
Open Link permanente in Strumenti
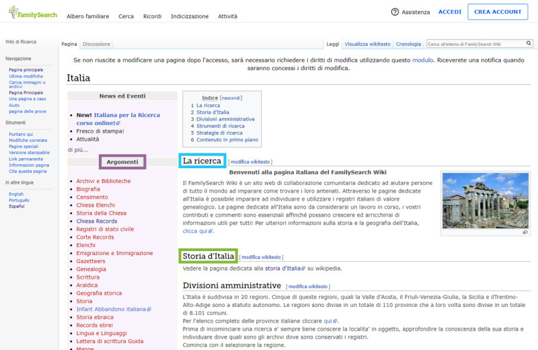26,159
